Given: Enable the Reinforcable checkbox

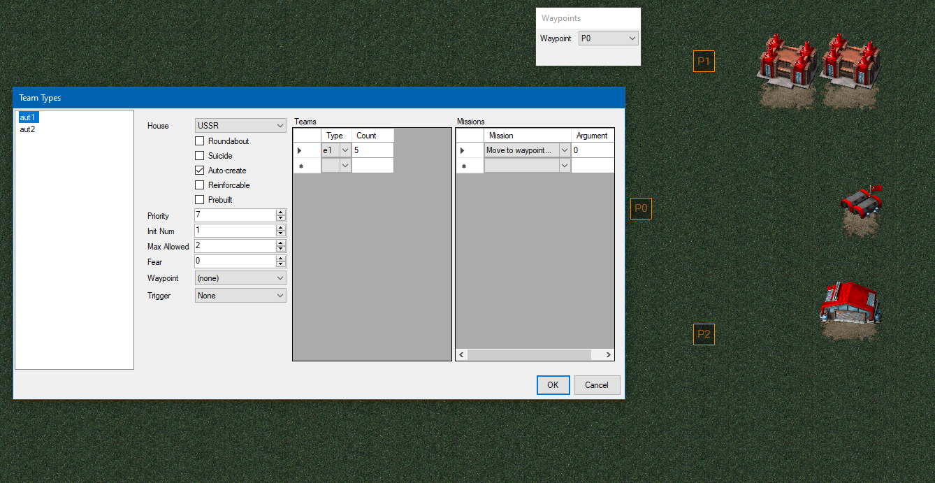Looking at the screenshot, I should point(199,185).
